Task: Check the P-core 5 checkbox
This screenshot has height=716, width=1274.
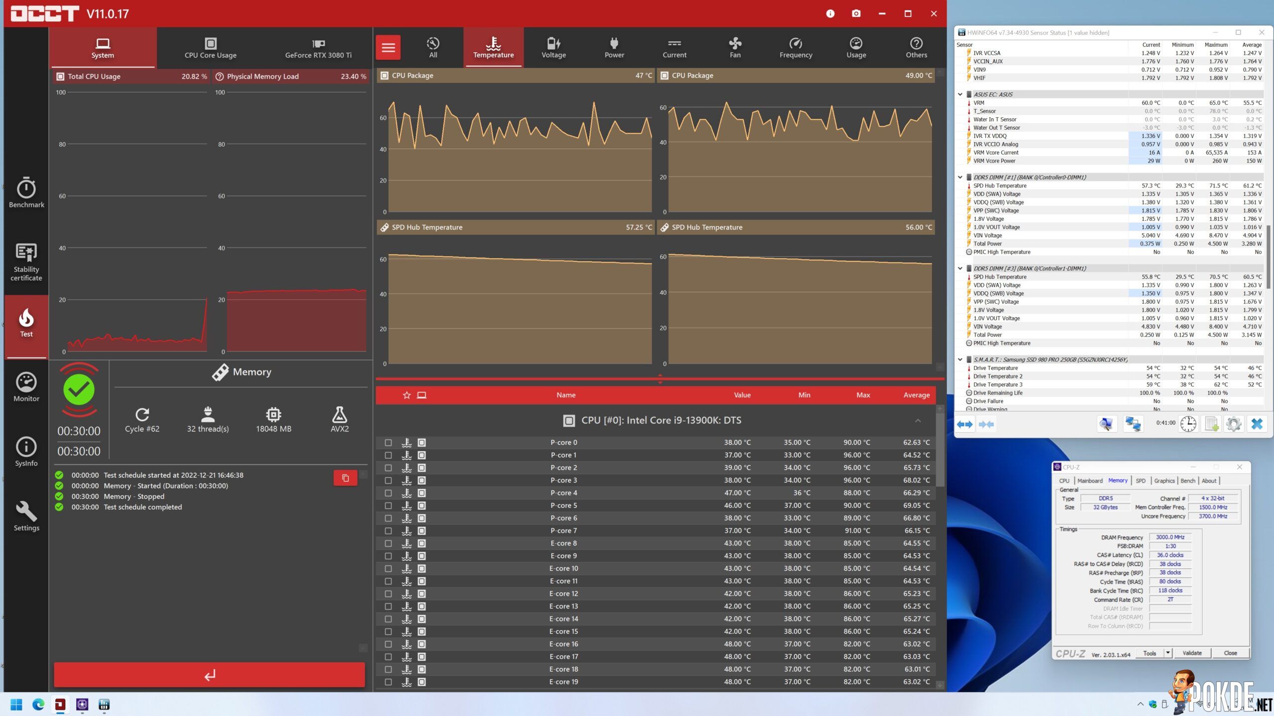Action: (388, 506)
